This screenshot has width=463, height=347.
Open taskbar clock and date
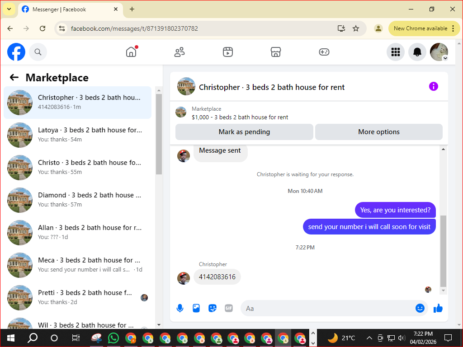tap(423, 338)
